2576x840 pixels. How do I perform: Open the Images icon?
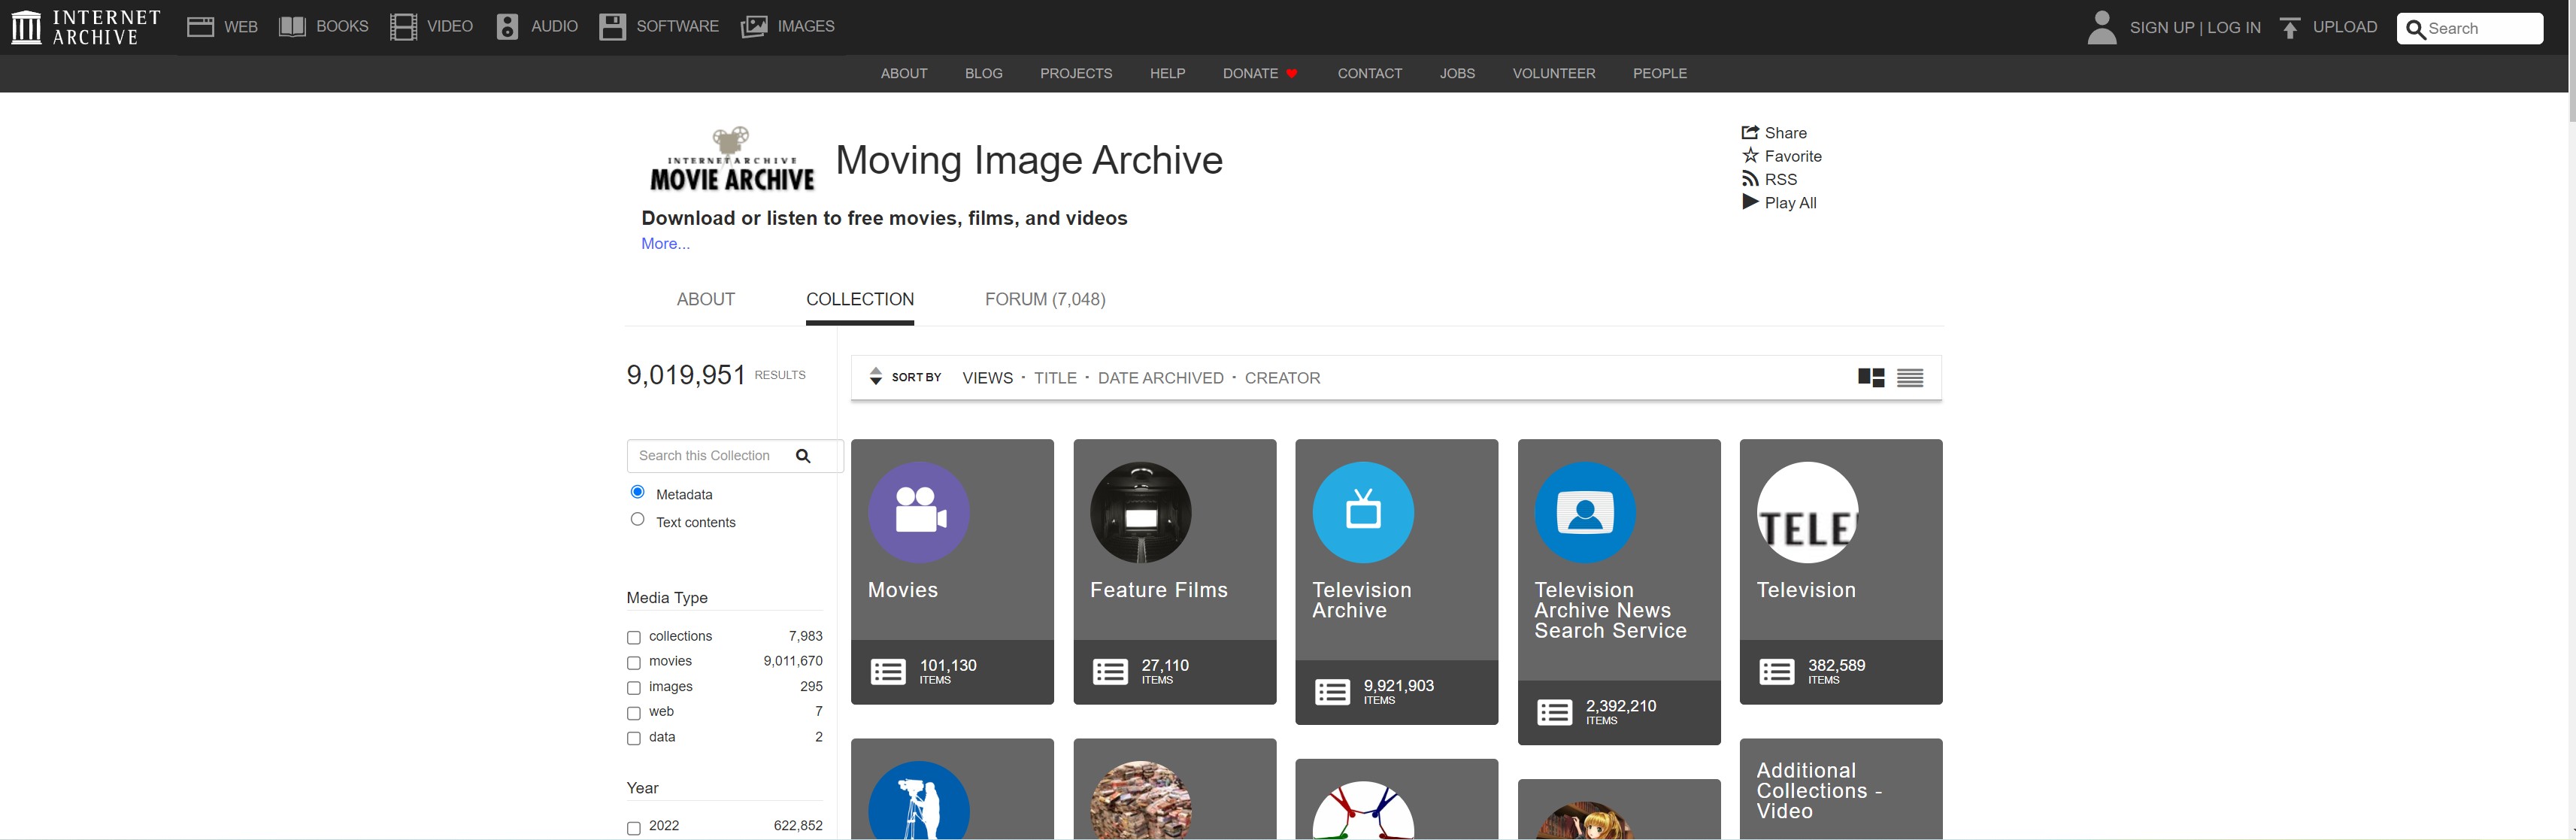(x=754, y=27)
